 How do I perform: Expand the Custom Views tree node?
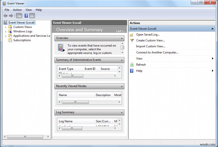6,27
